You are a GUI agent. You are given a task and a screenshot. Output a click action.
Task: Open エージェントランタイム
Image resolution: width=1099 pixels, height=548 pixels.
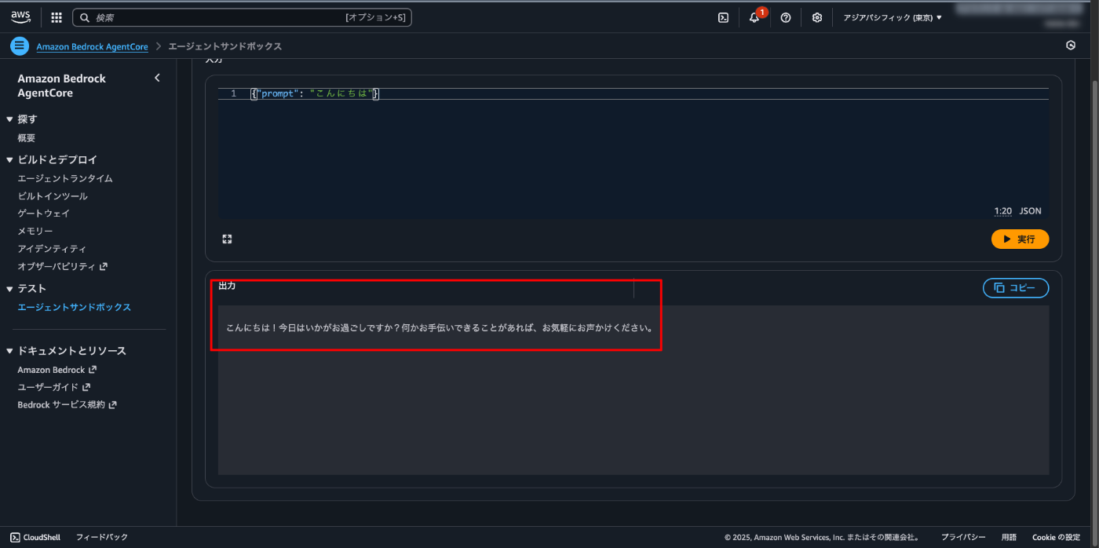(65, 178)
